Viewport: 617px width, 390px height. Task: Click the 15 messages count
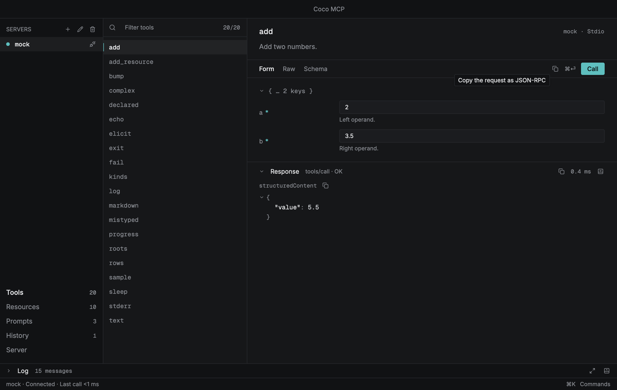[53, 371]
